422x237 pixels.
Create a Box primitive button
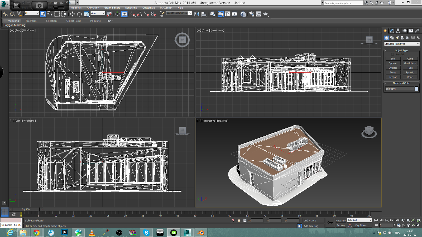(x=393, y=59)
